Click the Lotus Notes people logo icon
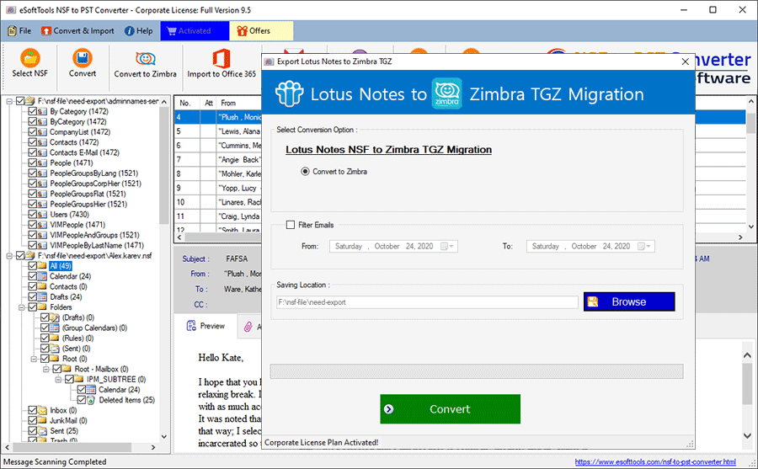The image size is (758, 469). [289, 93]
